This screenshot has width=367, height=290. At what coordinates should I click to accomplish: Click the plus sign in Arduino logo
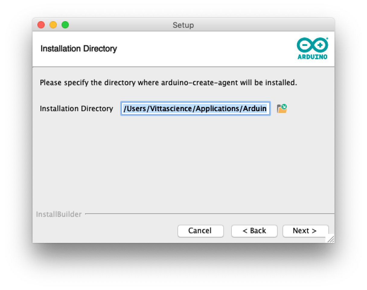coord(320,45)
